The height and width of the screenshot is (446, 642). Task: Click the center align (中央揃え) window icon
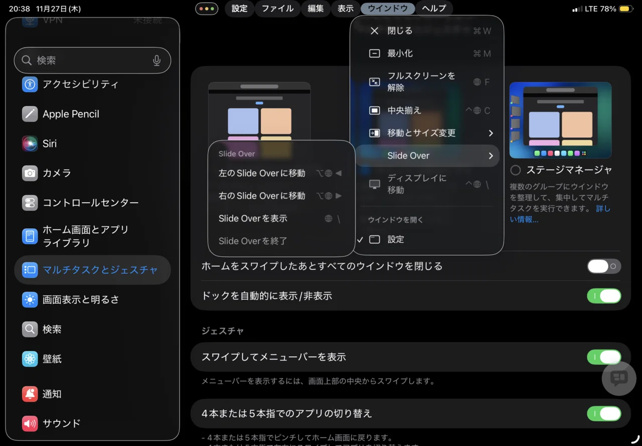pyautogui.click(x=374, y=110)
